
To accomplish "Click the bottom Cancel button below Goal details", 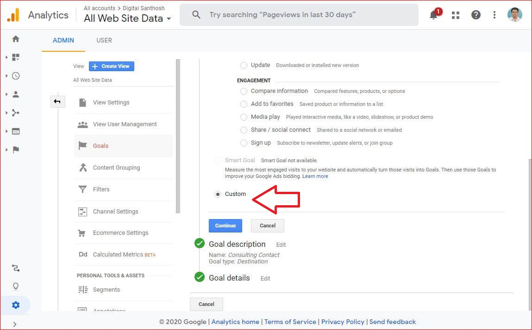I will click(207, 304).
